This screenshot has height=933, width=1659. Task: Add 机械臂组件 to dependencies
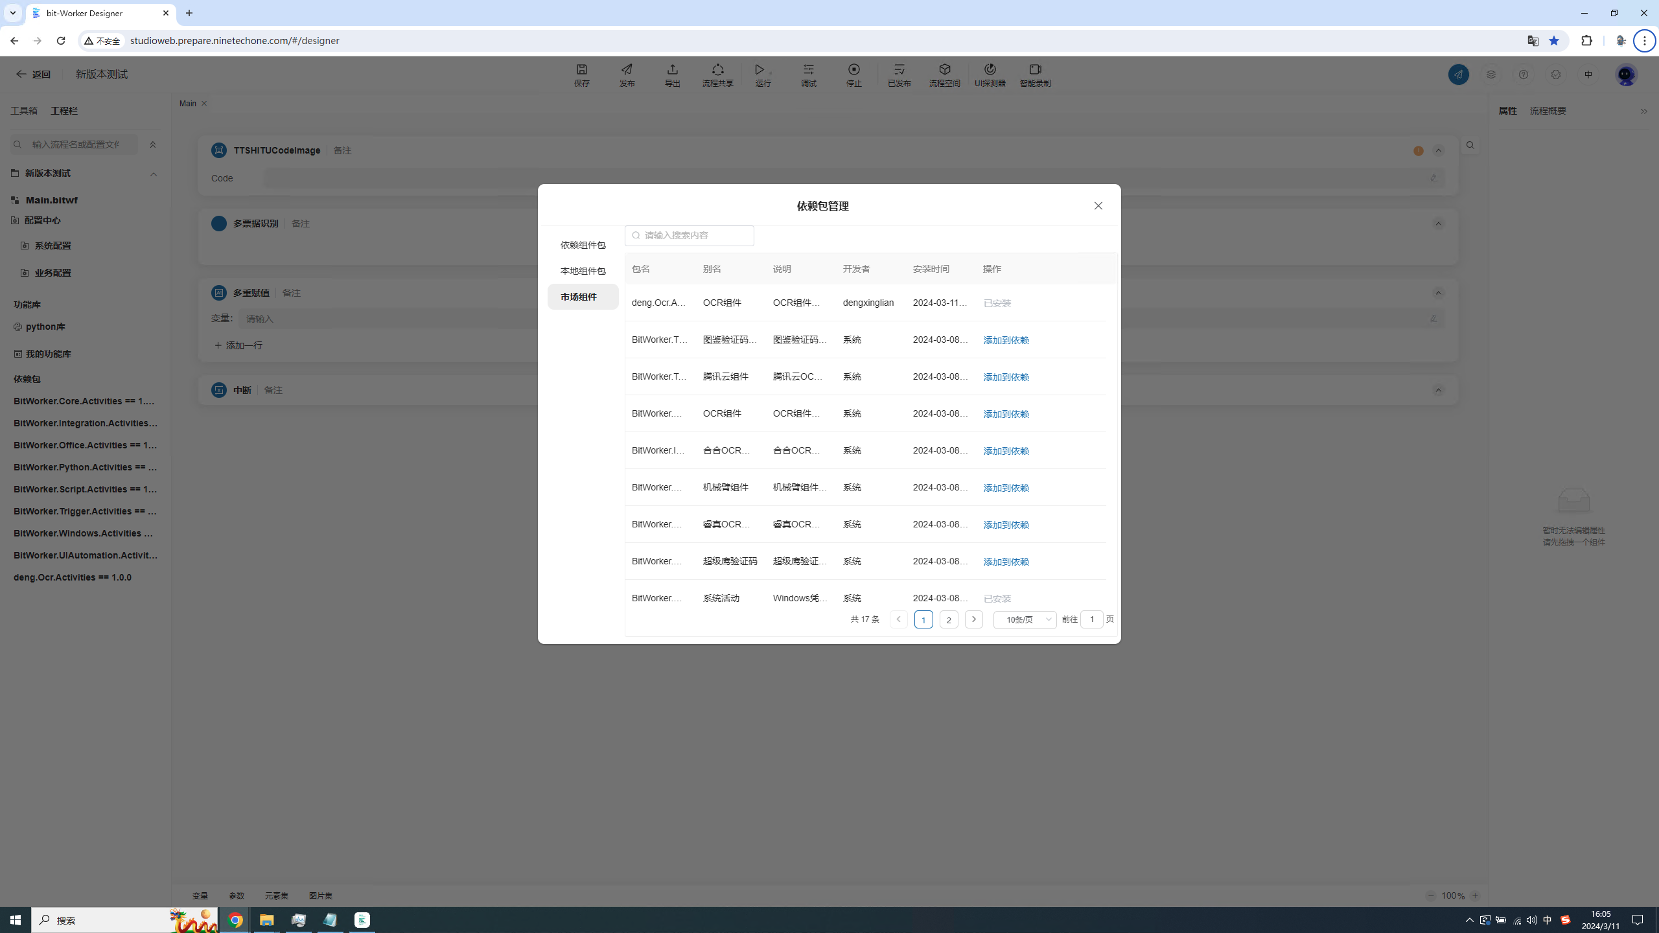click(1006, 488)
